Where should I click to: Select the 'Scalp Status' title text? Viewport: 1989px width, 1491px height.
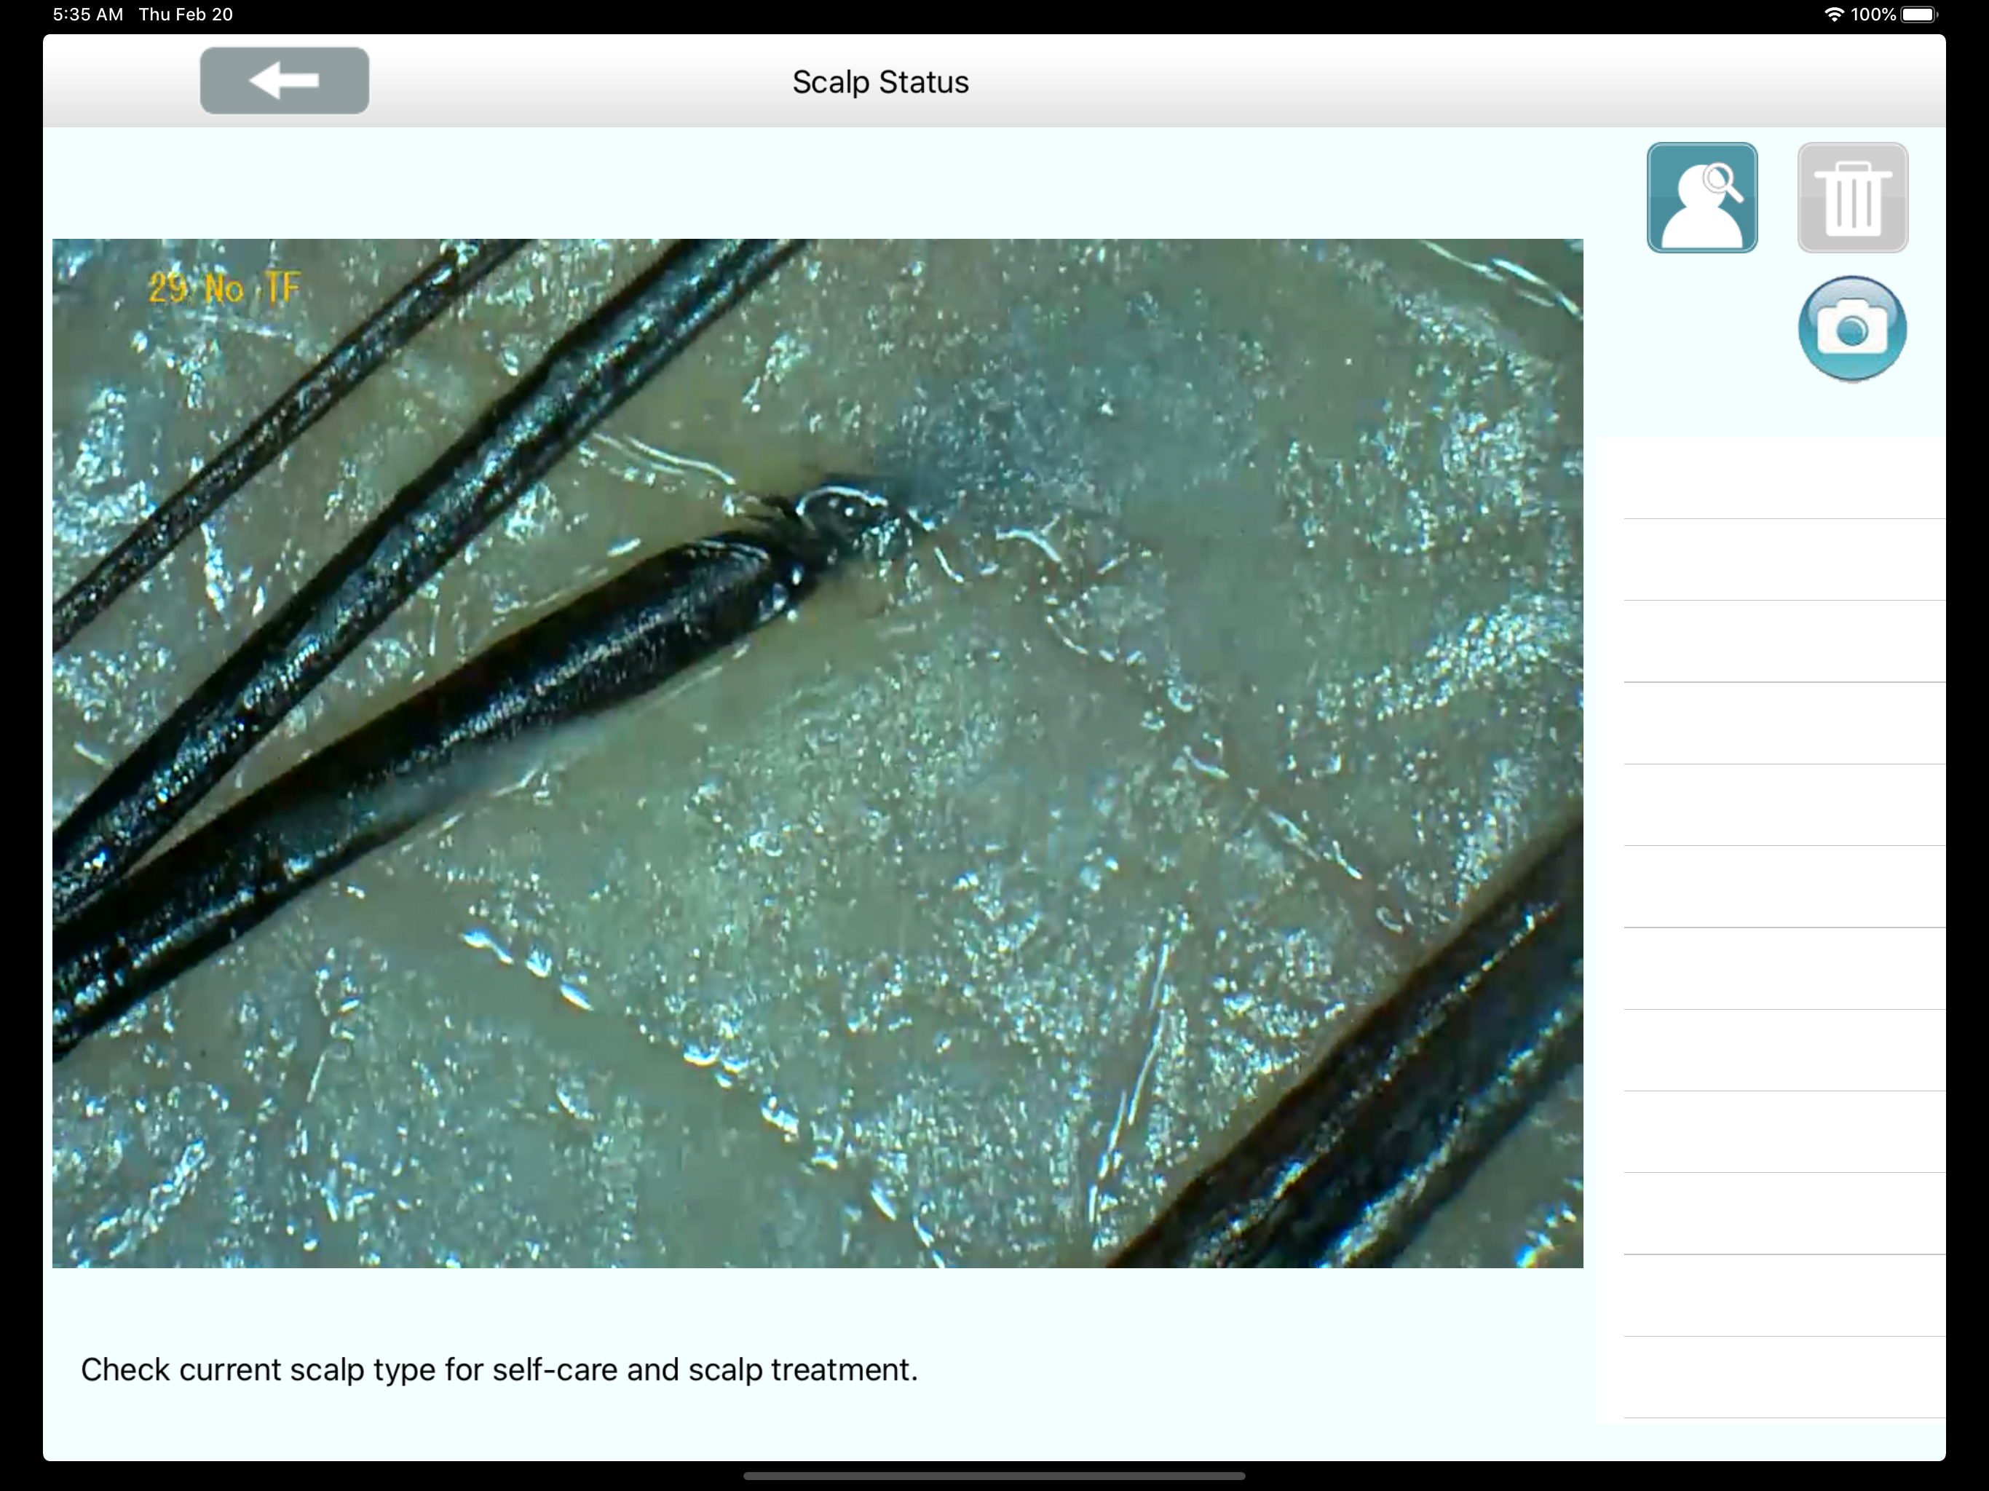click(x=880, y=82)
